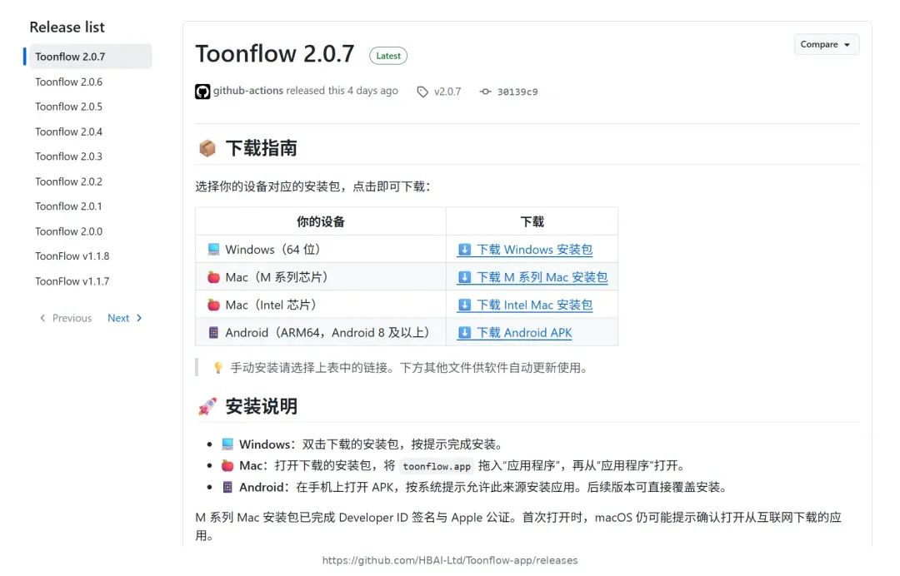Click the 你的设备 table header

coord(321,221)
